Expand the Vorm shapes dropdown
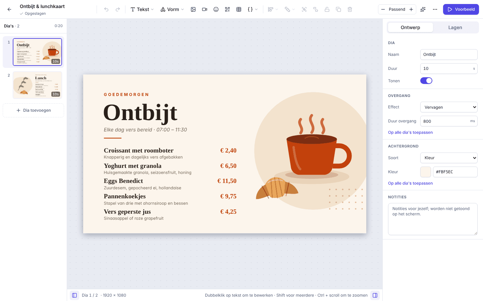The image size is (483, 301). pyautogui.click(x=172, y=9)
